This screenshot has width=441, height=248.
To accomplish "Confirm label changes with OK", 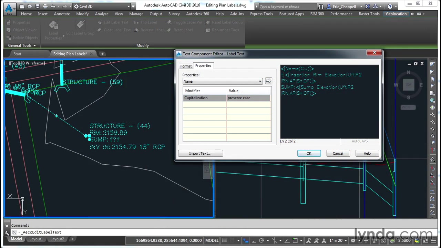I will point(309,153).
